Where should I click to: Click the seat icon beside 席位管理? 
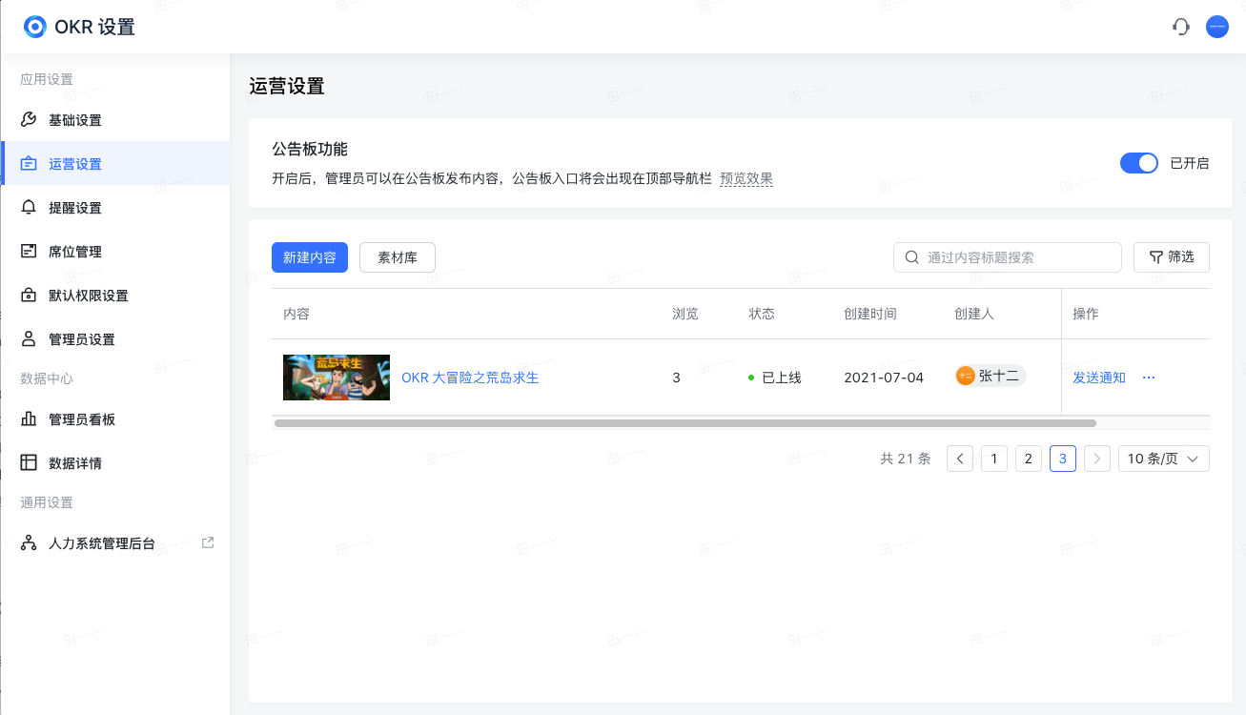[29, 252]
